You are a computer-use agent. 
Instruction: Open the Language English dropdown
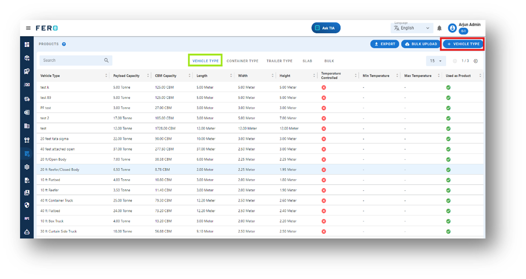point(412,28)
